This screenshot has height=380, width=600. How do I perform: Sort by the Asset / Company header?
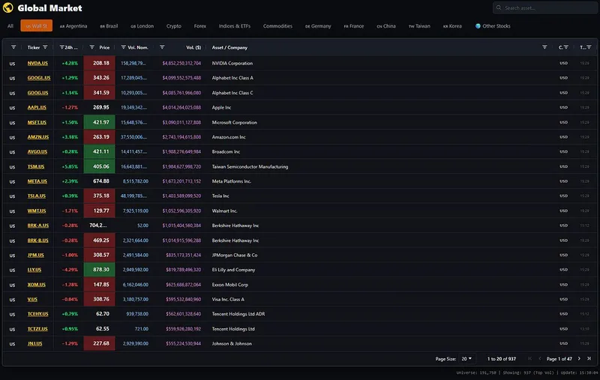[229, 47]
